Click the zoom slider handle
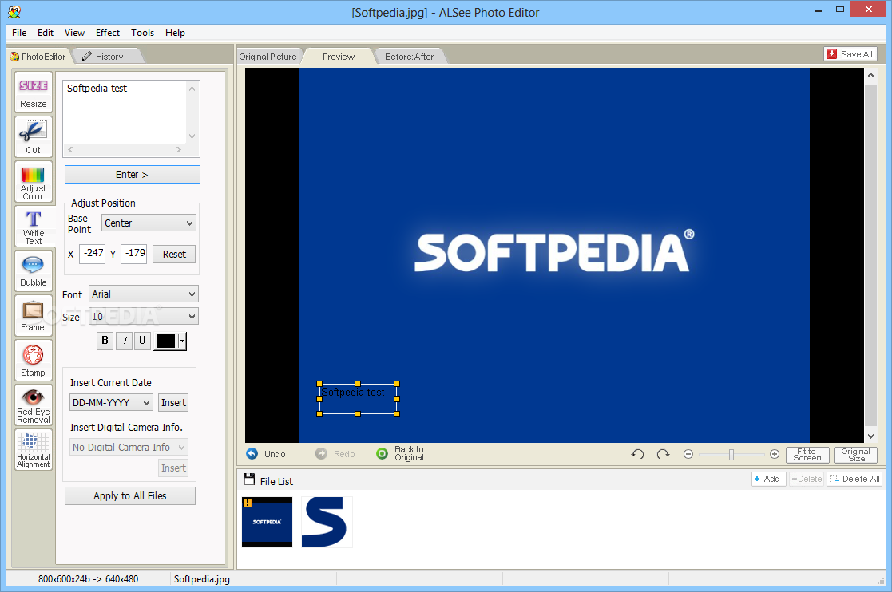 click(x=731, y=454)
